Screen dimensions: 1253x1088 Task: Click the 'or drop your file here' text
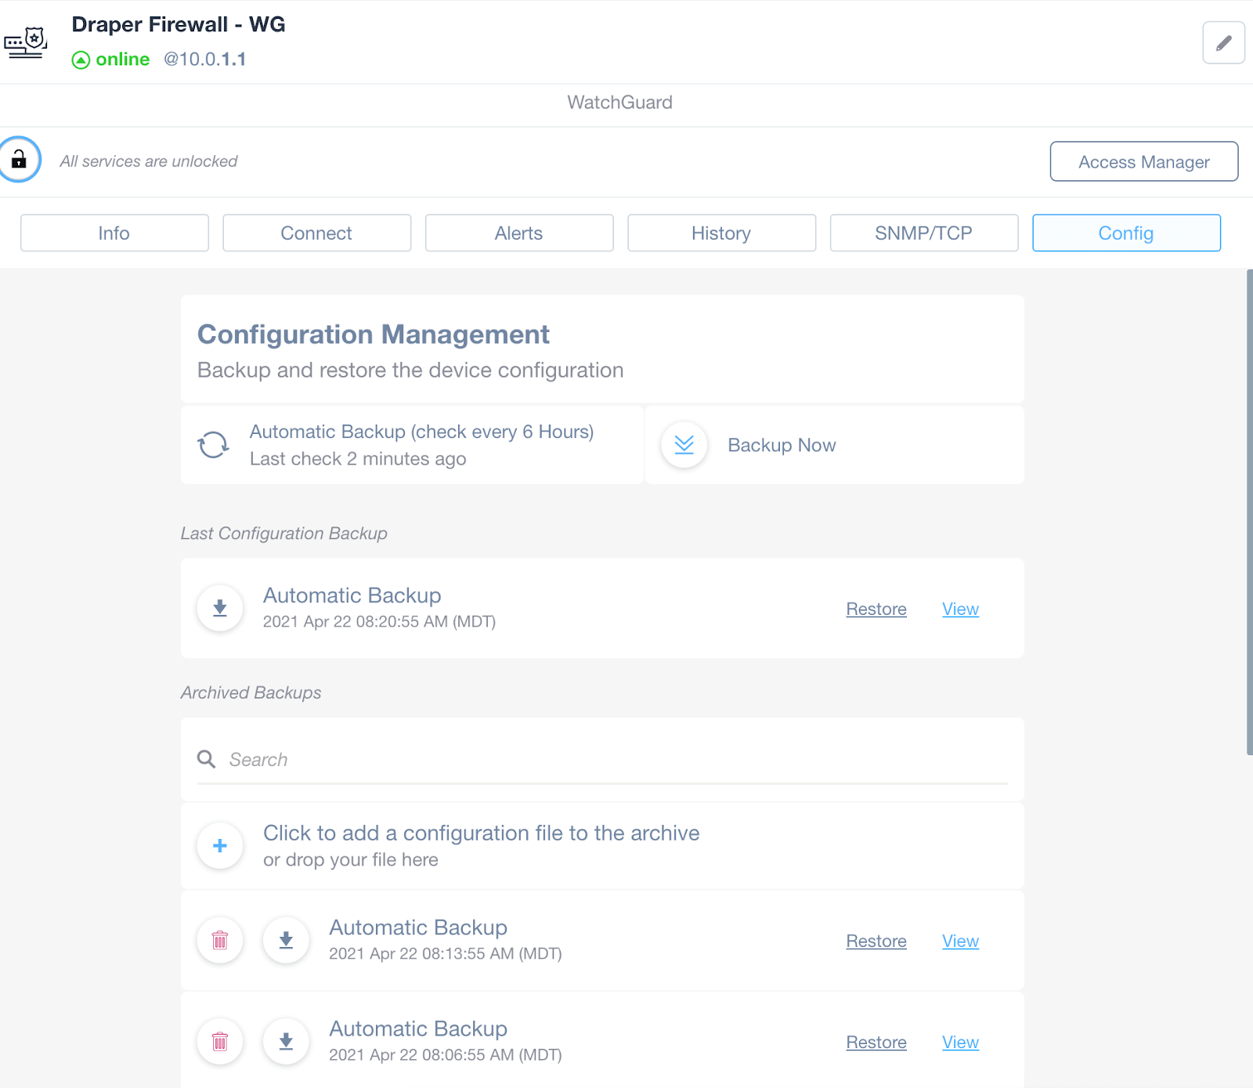pos(351,860)
